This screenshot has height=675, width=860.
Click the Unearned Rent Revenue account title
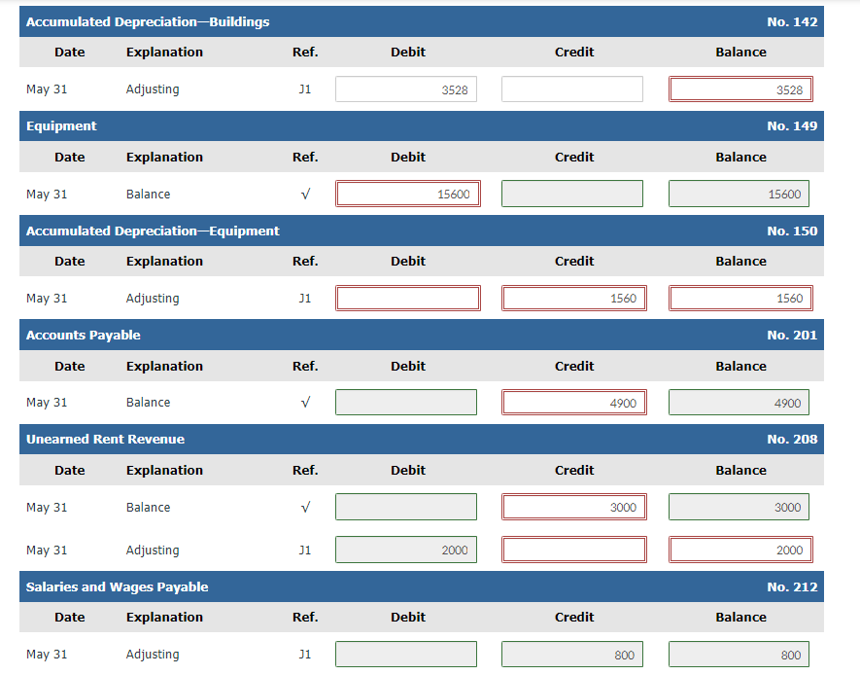105,439
